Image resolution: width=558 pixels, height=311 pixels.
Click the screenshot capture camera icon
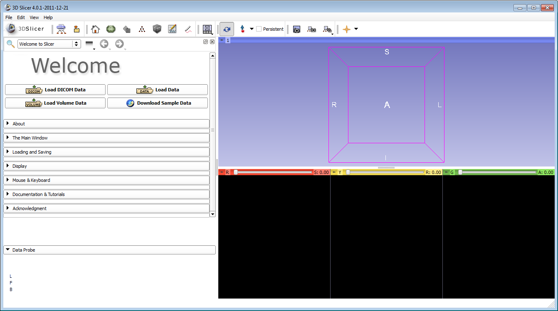pyautogui.click(x=296, y=29)
